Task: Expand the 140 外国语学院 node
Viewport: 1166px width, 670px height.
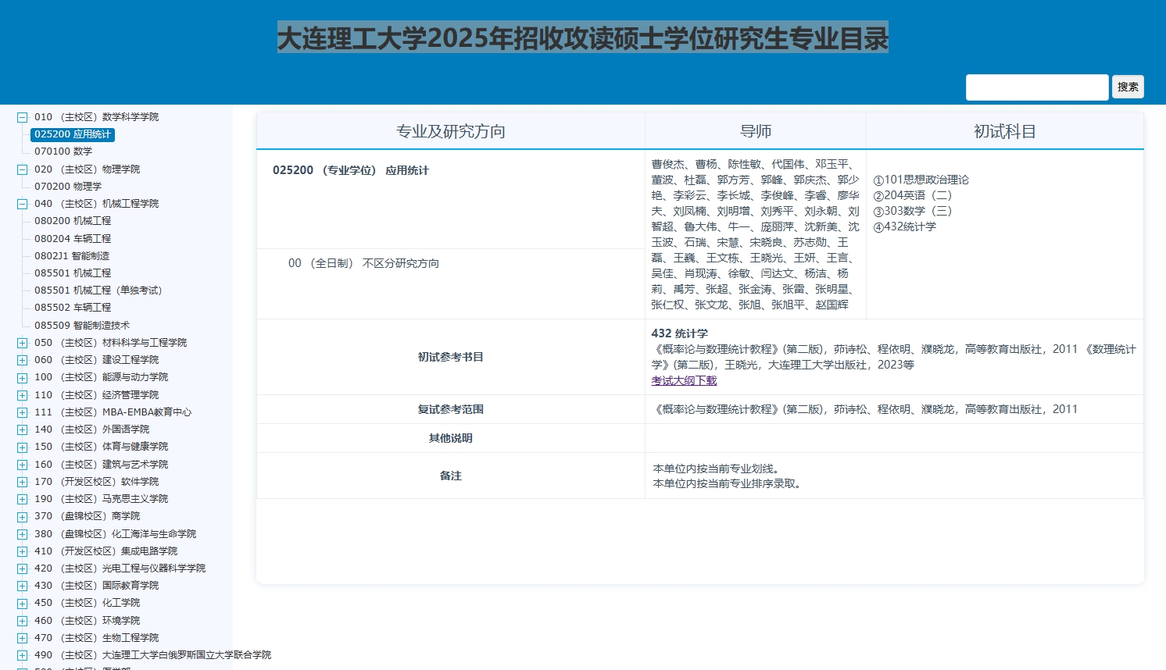Action: point(23,429)
